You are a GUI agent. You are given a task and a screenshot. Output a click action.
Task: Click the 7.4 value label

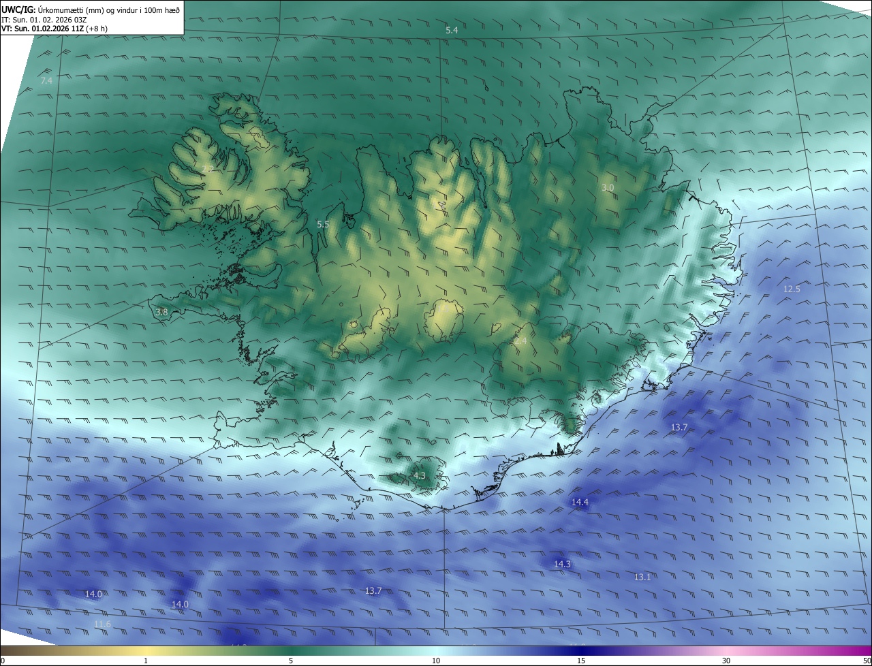click(x=46, y=80)
